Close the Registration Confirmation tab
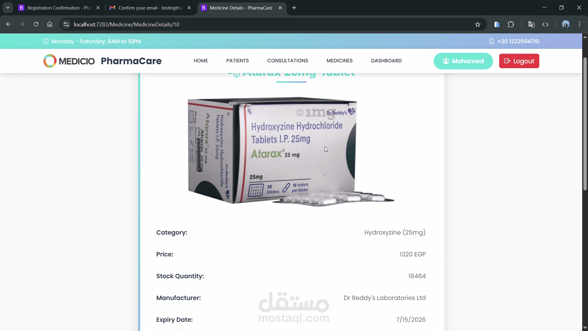 point(98,8)
